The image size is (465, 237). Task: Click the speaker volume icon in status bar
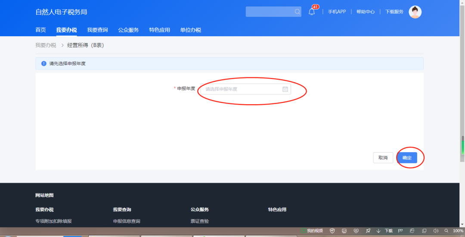pyautogui.click(x=435, y=231)
